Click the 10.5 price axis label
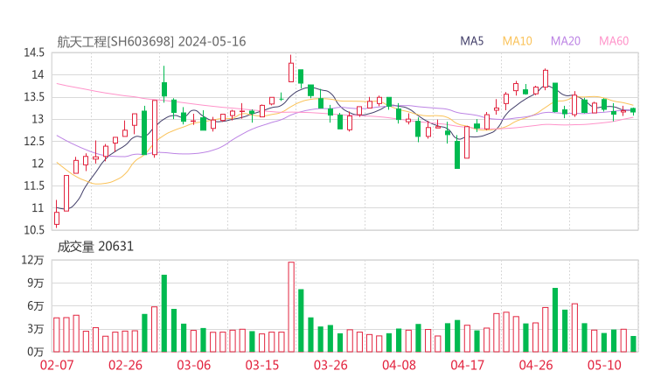647x385 pixels. coord(34,230)
